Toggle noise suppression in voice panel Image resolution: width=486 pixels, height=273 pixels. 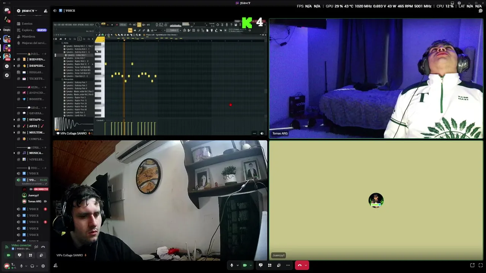36,247
